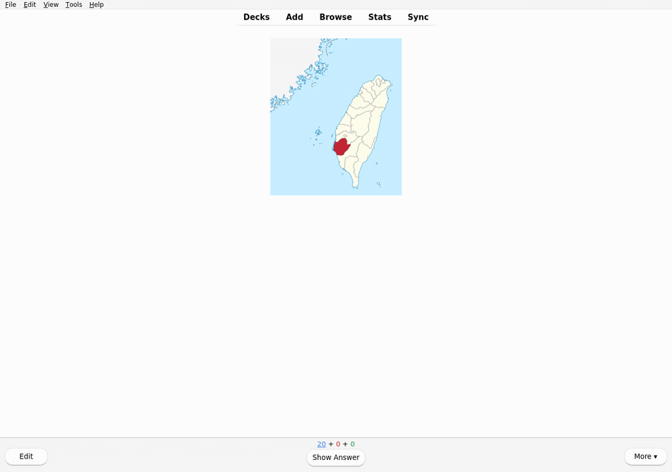This screenshot has width=672, height=472.
Task: Reveal the card with Show Answer
Action: (x=335, y=457)
